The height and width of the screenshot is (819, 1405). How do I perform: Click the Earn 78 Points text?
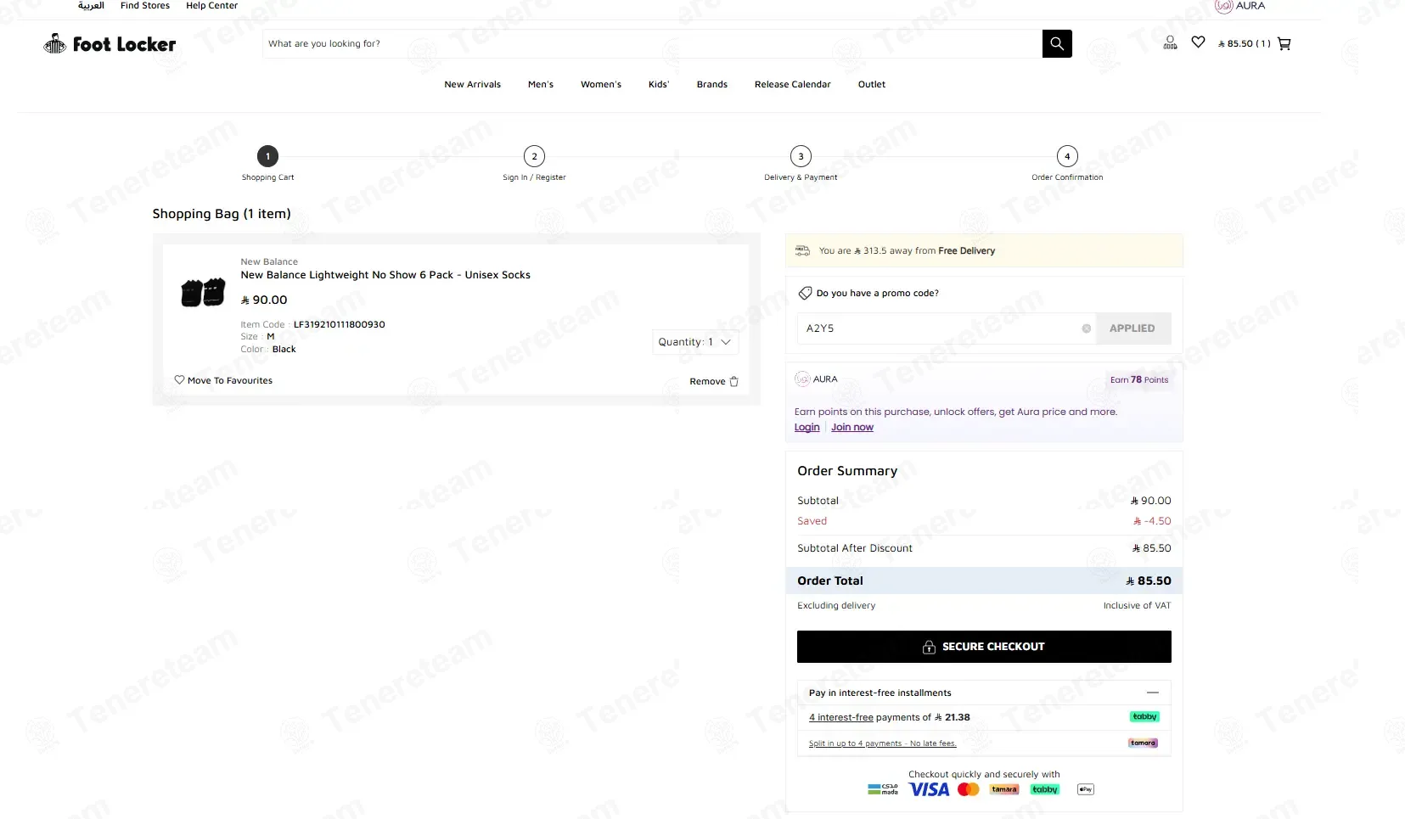point(1139,380)
